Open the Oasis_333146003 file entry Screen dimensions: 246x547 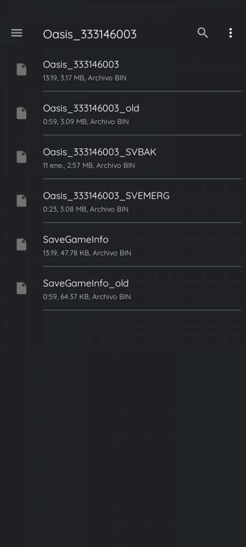point(123,69)
